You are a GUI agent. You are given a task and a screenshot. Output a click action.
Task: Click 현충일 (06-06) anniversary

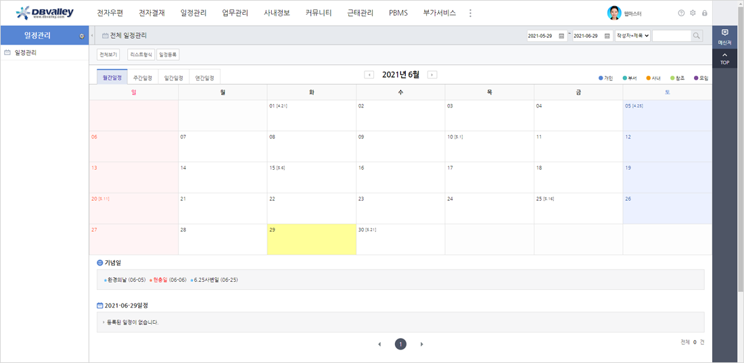pyautogui.click(x=169, y=279)
